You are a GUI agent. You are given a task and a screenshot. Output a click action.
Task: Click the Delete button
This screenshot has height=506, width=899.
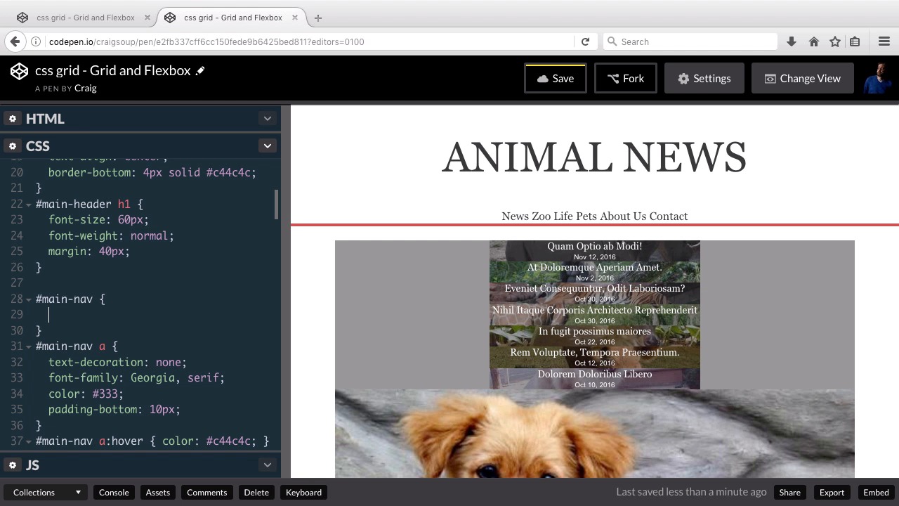click(x=256, y=493)
